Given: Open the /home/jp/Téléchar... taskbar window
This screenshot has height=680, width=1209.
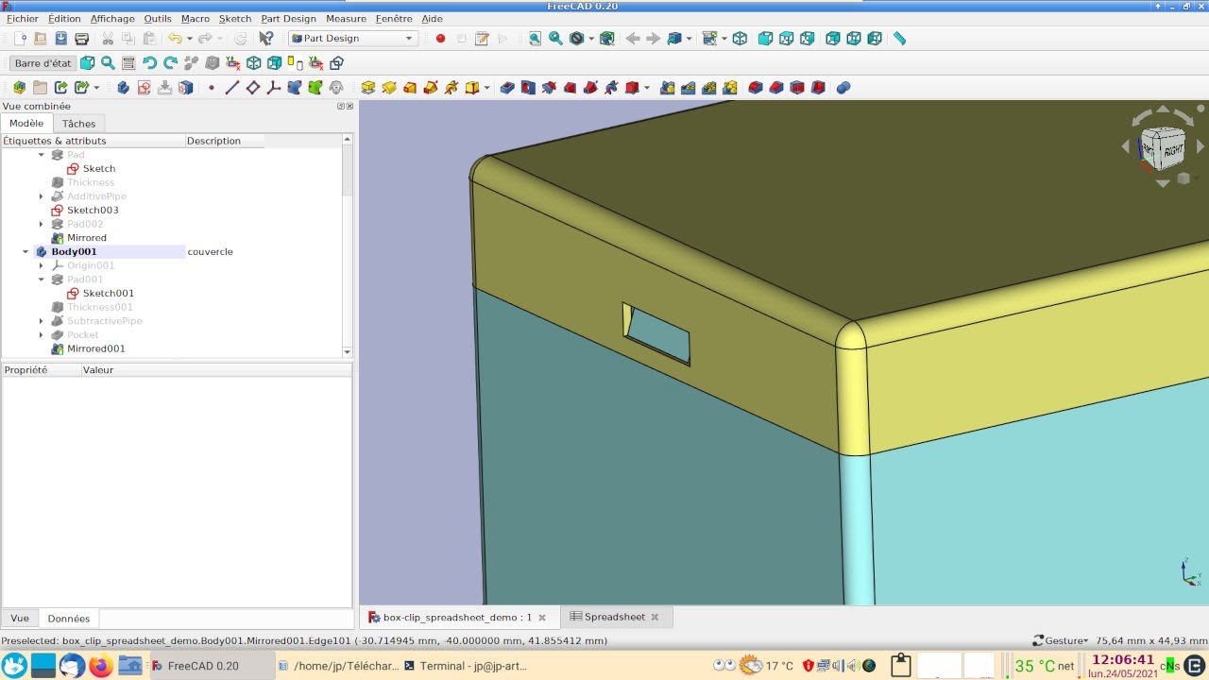Looking at the screenshot, I should [x=338, y=666].
